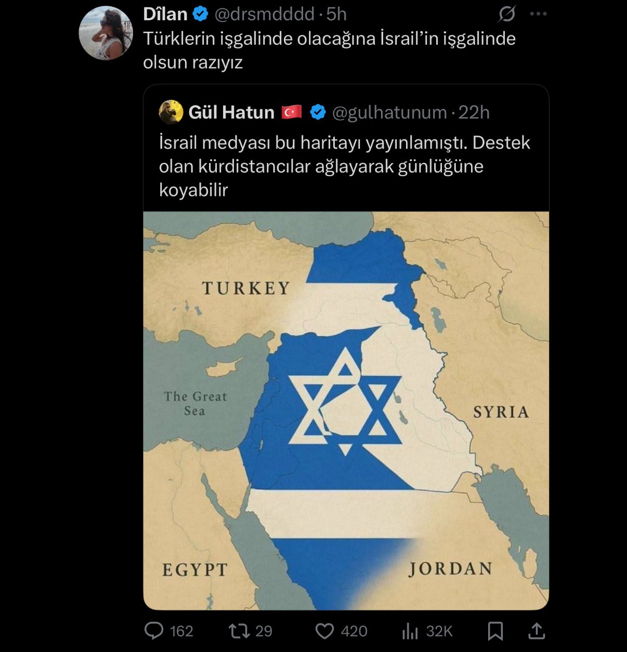Open Gül Hatun's small avatar
This screenshot has width=627, height=652.
171,112
